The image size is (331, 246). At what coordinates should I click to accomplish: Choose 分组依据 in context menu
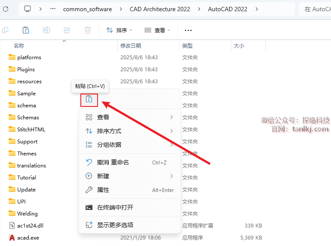point(130,145)
